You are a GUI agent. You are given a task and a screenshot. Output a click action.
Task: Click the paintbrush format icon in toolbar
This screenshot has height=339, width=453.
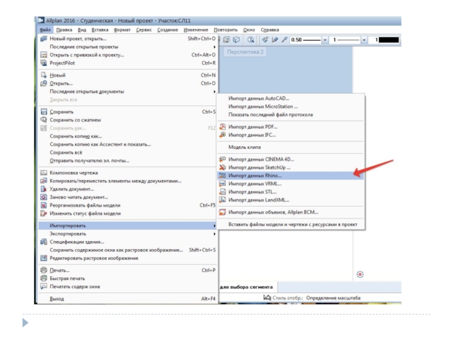point(265,40)
